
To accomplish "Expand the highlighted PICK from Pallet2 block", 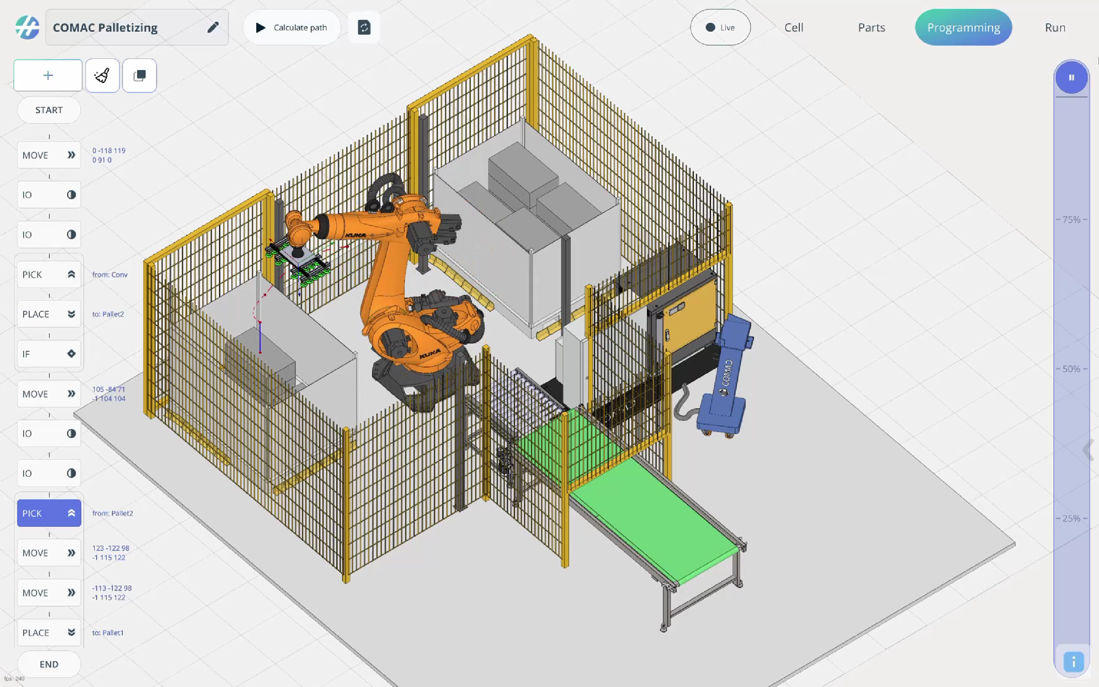I will [x=71, y=513].
